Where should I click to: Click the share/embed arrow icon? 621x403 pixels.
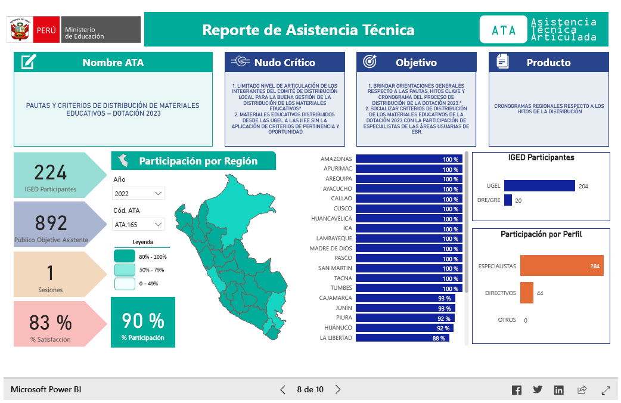pyautogui.click(x=582, y=389)
